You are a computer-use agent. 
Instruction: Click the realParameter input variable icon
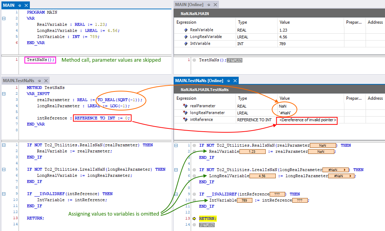pos(185,106)
